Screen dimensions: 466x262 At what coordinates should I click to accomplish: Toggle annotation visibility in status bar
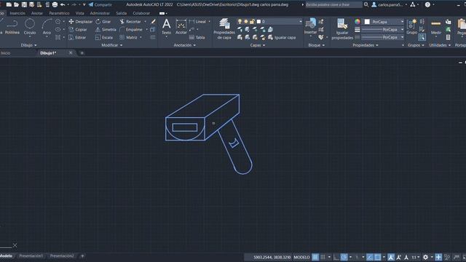click(x=391, y=257)
